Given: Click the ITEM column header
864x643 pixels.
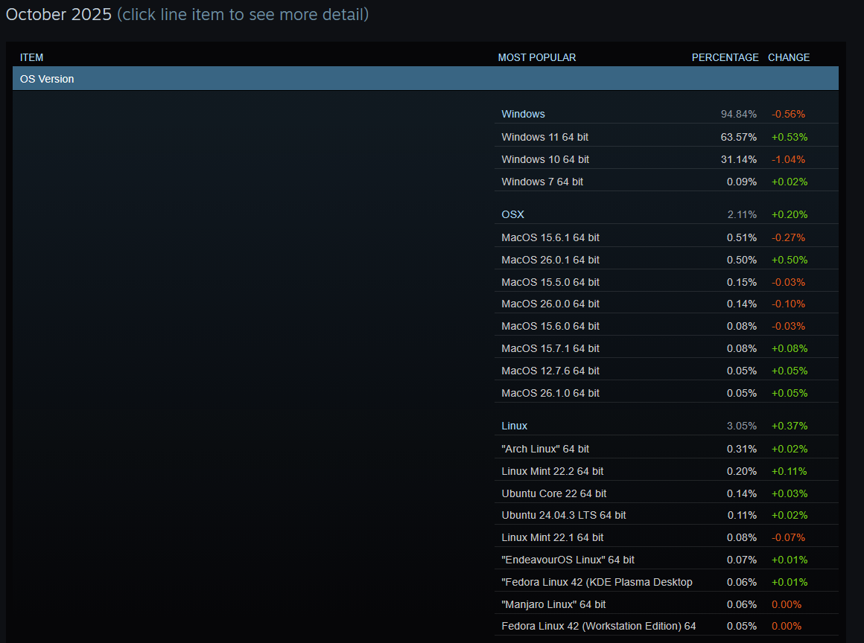Looking at the screenshot, I should (31, 57).
